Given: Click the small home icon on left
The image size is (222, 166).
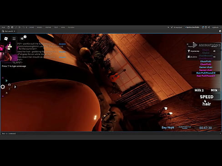Looking at the screenshot, I should tap(6, 93).
